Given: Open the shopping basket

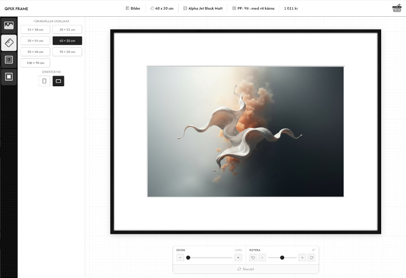Looking at the screenshot, I should point(397,8).
